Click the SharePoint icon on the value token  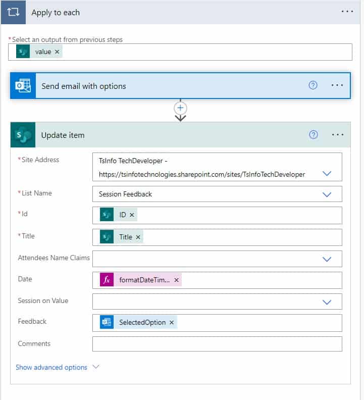coord(23,52)
